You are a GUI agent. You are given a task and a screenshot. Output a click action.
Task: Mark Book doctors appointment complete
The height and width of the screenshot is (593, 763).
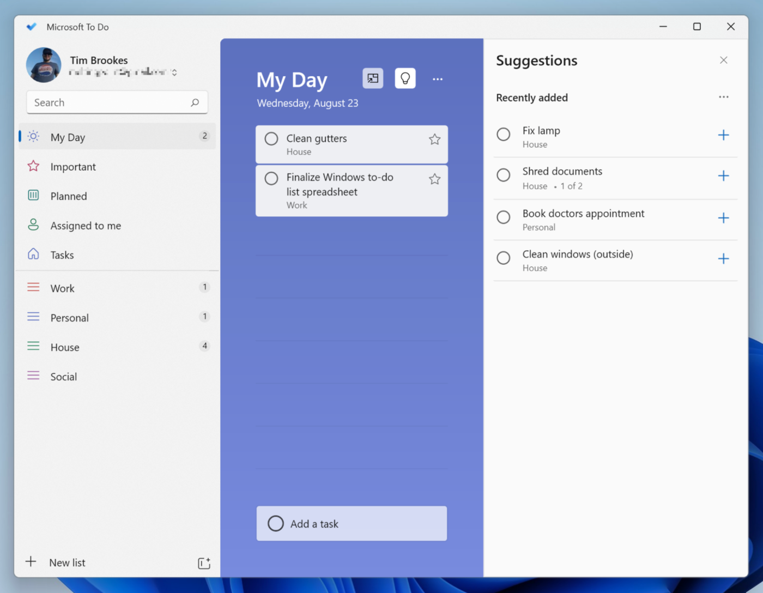pos(504,217)
